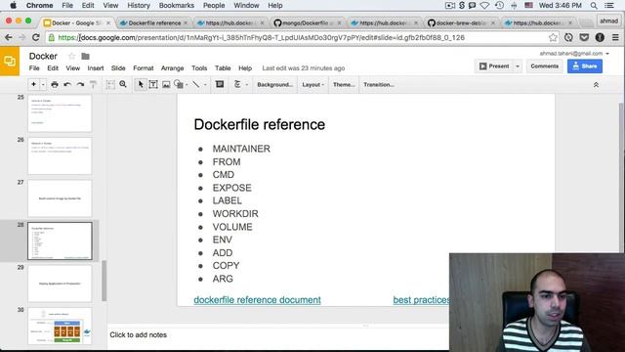Viewport: 625px width, 352px height.
Task: Click to add speaker notes
Action: (x=139, y=334)
